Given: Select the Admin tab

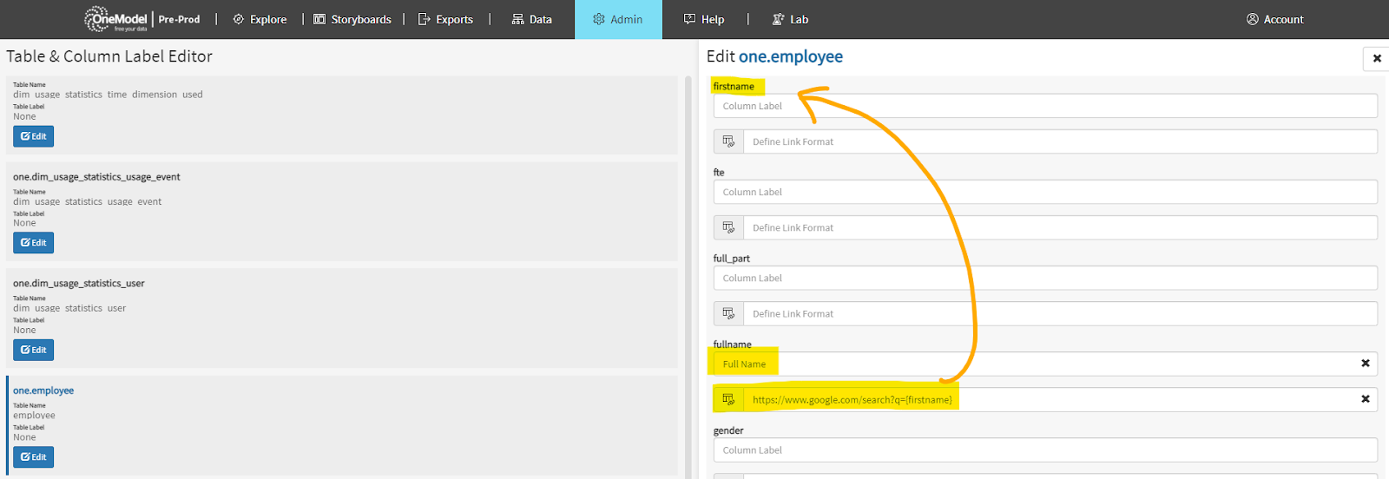Looking at the screenshot, I should click(617, 19).
